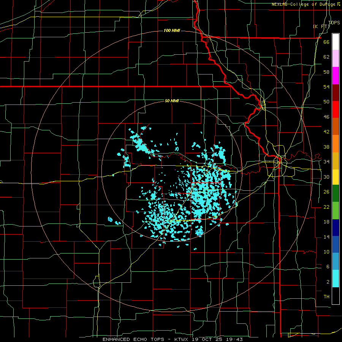Screen dimensions: 342x342
Task: Click the '100 NMI' range ring label
Action: click(172, 30)
